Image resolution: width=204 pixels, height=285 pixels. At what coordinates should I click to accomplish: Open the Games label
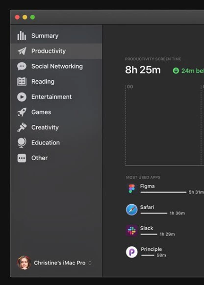[x=41, y=112]
